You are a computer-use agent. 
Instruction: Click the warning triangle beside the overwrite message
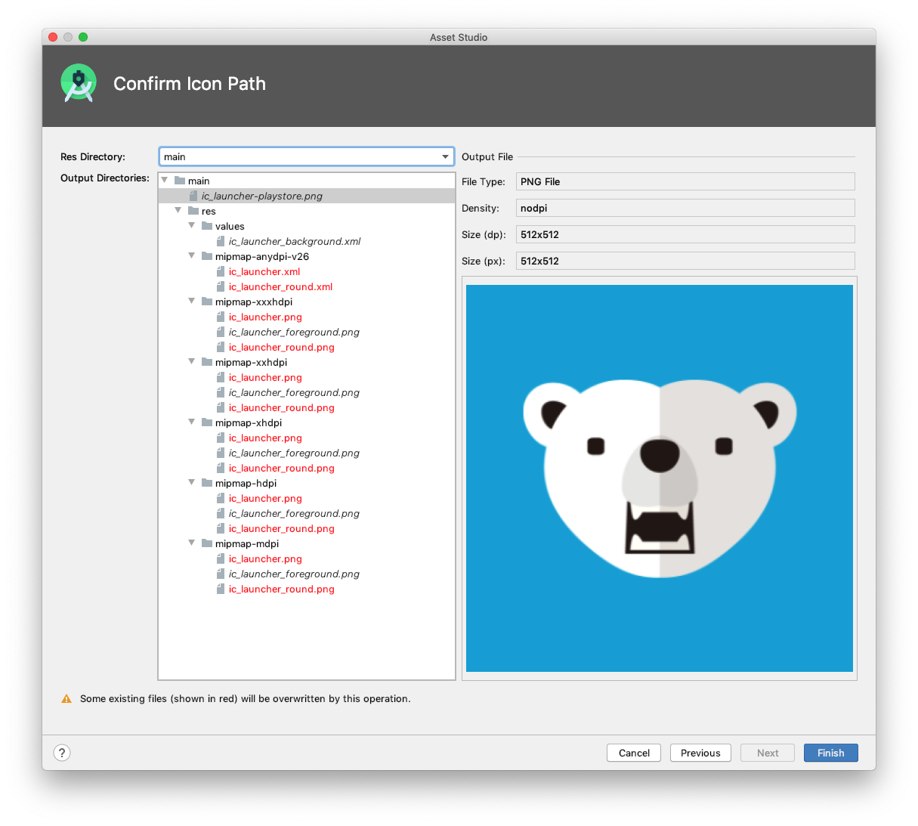66,698
